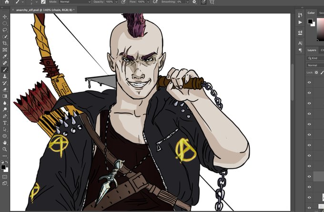Select the Elliptical Marquee tool

5,23
